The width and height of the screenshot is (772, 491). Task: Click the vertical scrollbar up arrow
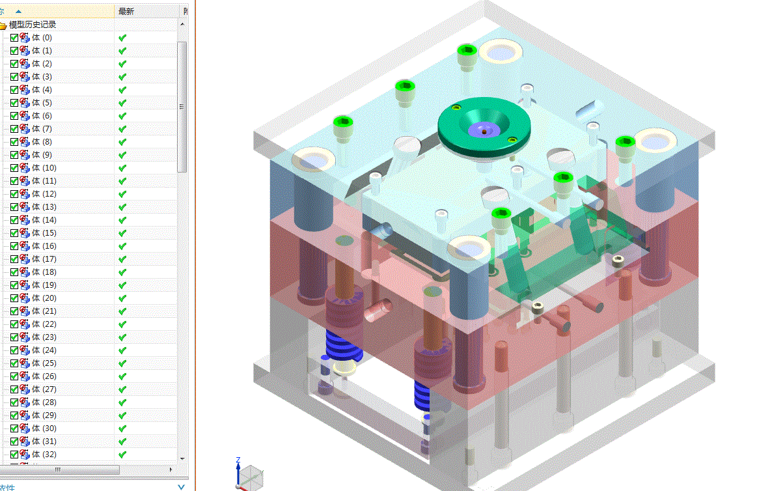point(183,24)
